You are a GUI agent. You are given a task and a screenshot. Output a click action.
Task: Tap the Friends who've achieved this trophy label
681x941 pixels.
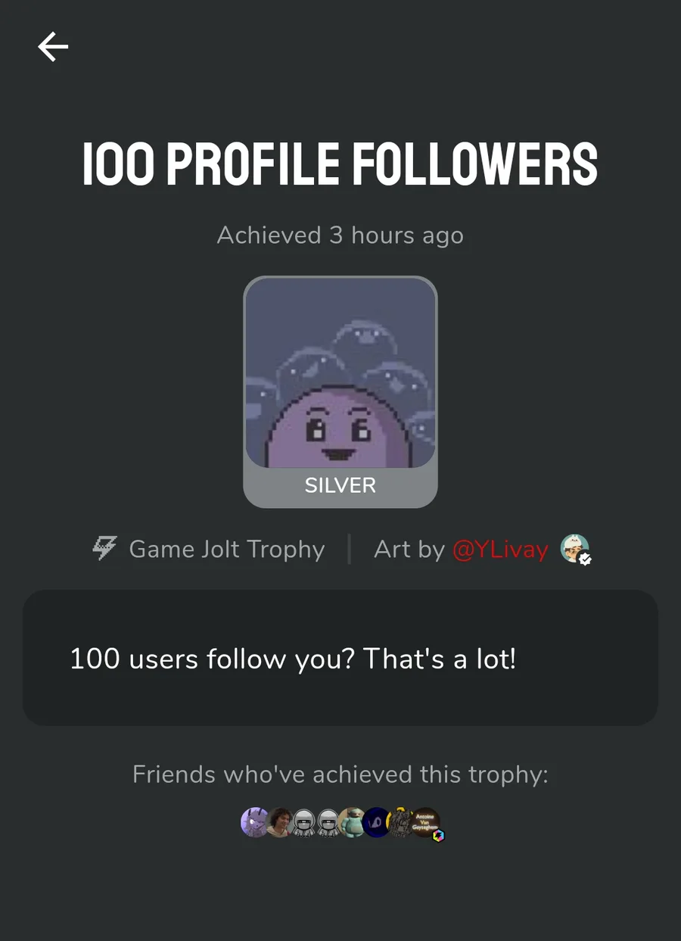click(340, 774)
